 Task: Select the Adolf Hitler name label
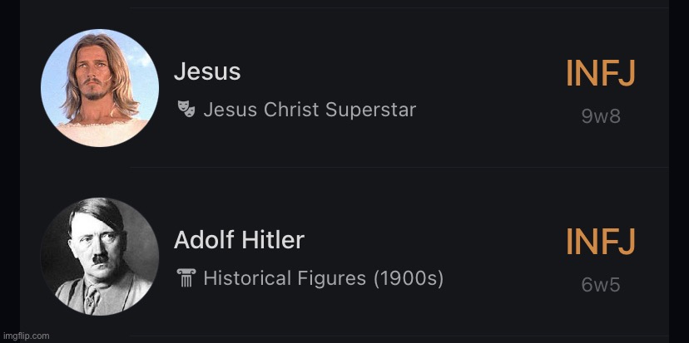tap(239, 240)
